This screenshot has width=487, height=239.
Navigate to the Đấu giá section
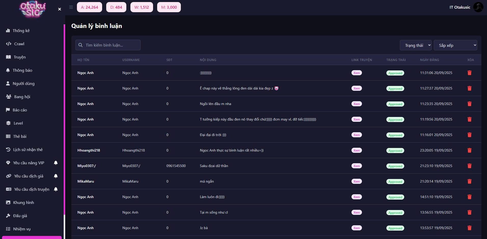[x=20, y=216]
